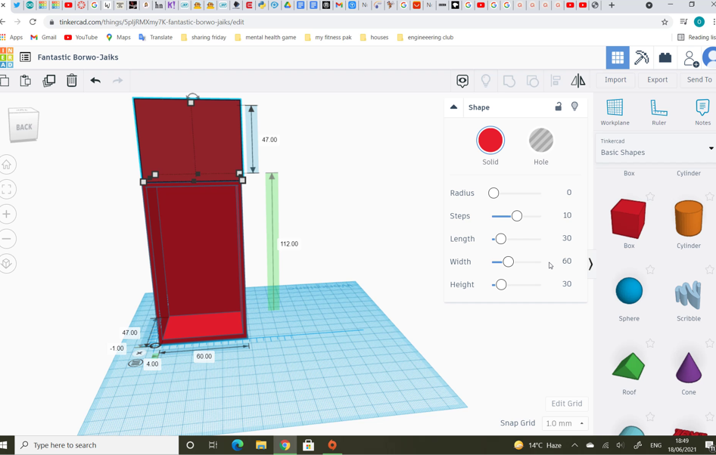The height and width of the screenshot is (455, 716).
Task: Click the Undo arrow icon
Action: point(95,79)
